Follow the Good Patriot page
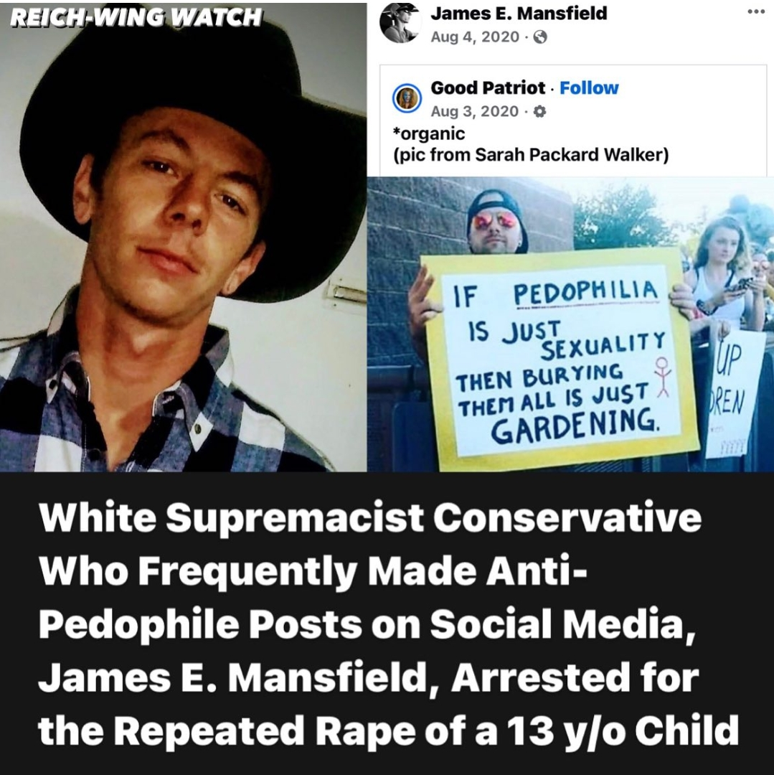The width and height of the screenshot is (774, 775). [x=589, y=88]
